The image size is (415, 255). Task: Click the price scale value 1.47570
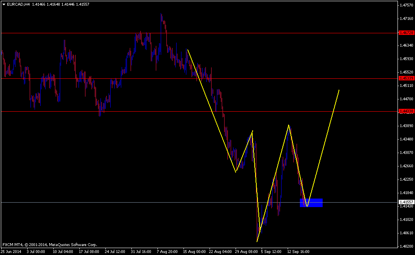click(x=406, y=5)
